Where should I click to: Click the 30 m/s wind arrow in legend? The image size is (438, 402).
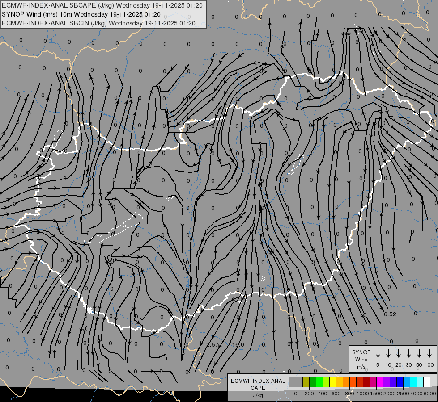(408, 353)
